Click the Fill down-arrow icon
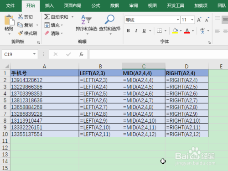The height and width of the screenshot is (171, 228). [47, 25]
